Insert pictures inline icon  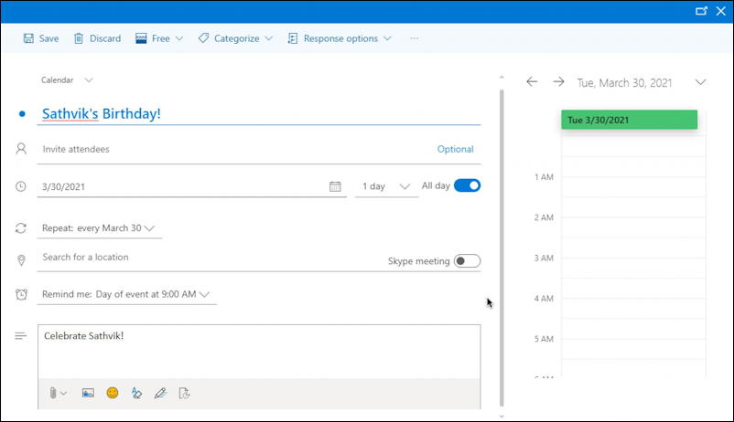coord(88,393)
